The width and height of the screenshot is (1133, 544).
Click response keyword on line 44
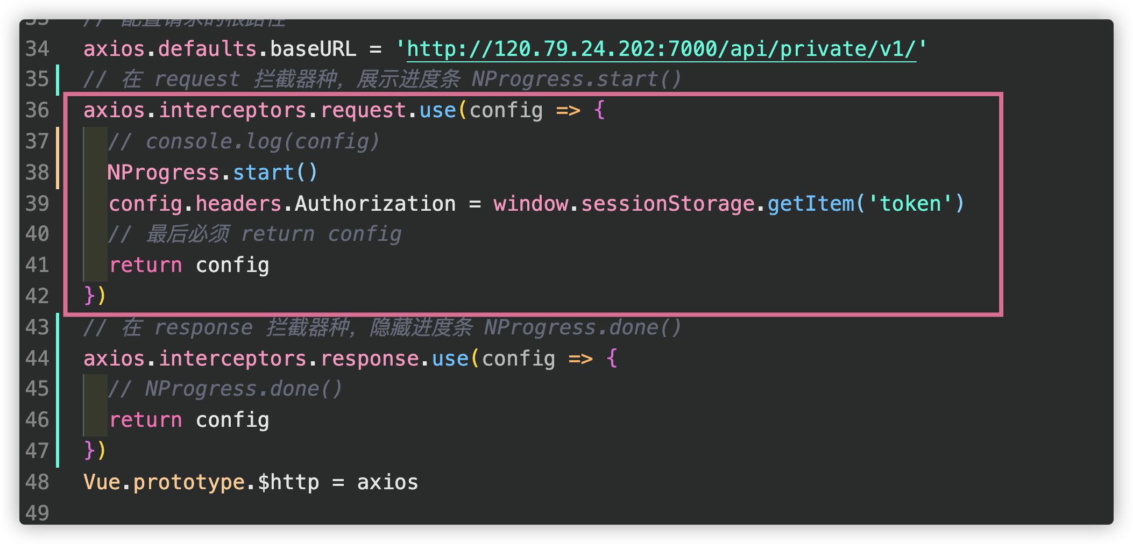click(x=370, y=359)
